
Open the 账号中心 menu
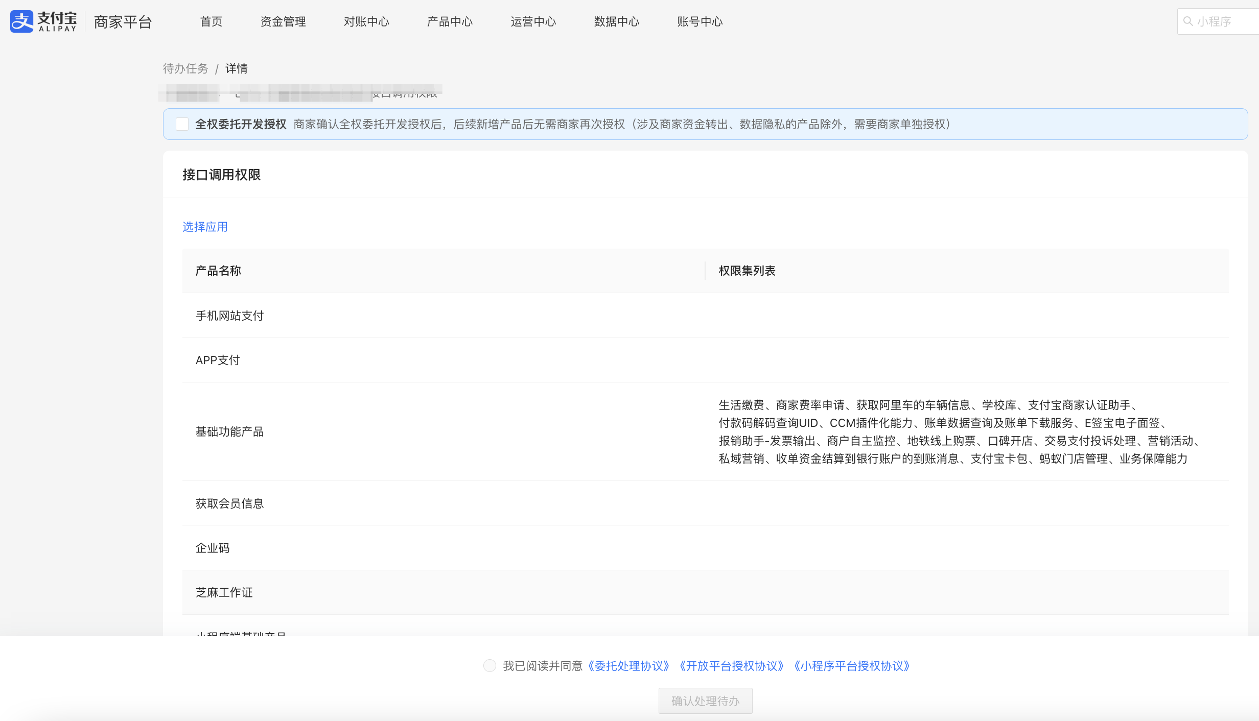coord(700,21)
